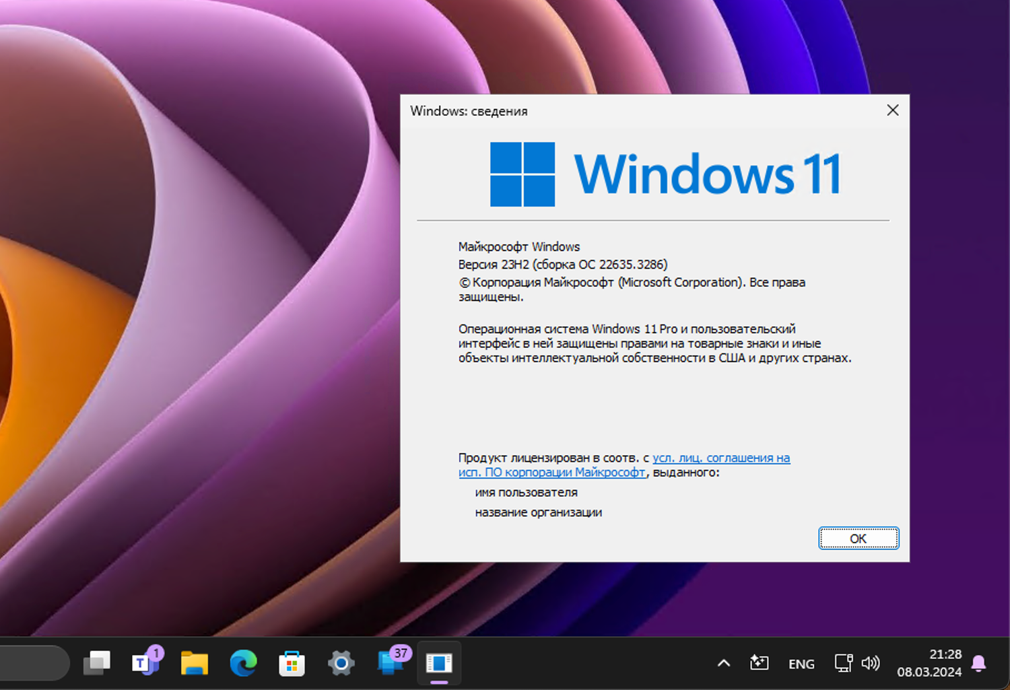Open the calendar by clicking the clock

pyautogui.click(x=929, y=663)
